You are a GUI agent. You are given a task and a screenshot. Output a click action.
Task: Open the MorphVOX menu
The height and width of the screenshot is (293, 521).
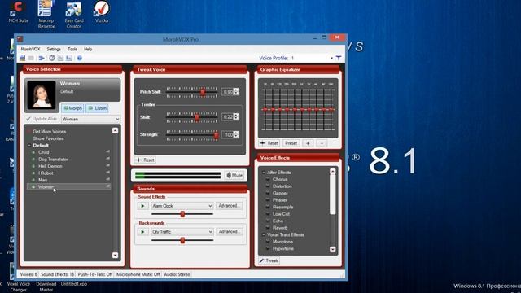pos(30,49)
